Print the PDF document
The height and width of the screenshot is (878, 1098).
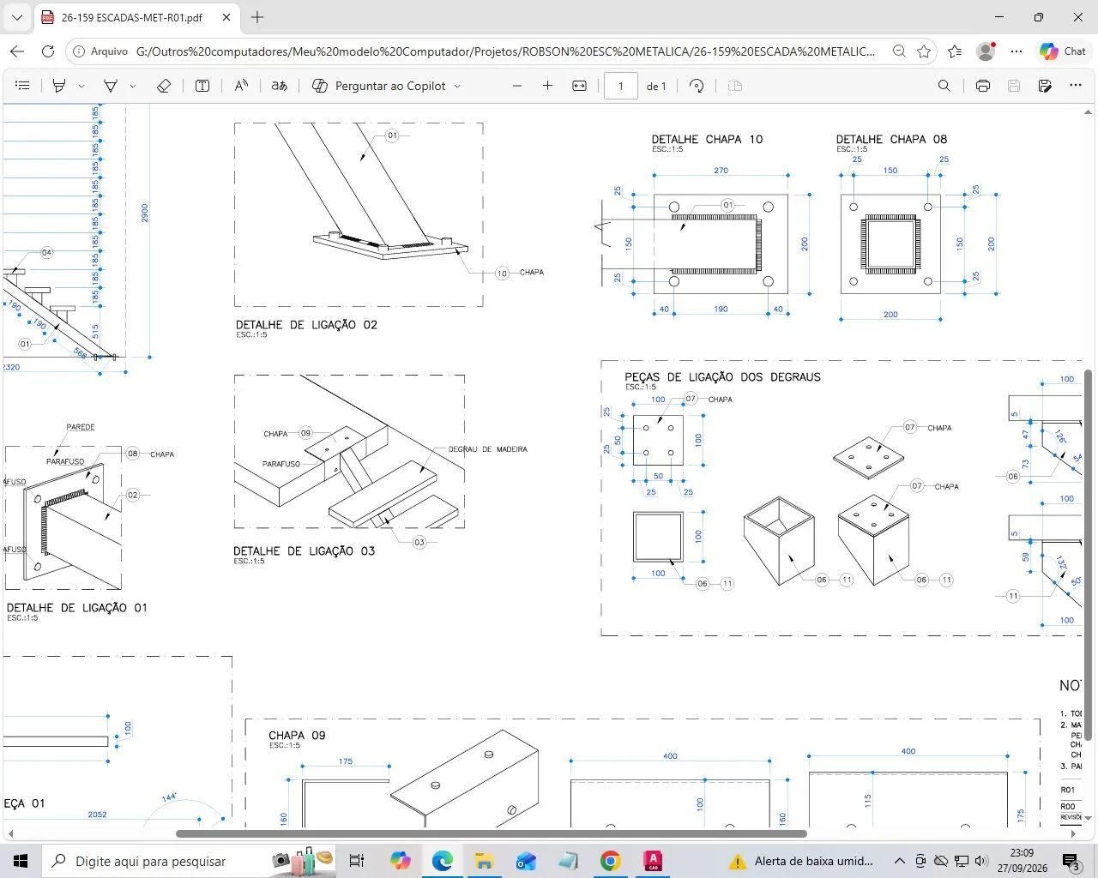(983, 86)
